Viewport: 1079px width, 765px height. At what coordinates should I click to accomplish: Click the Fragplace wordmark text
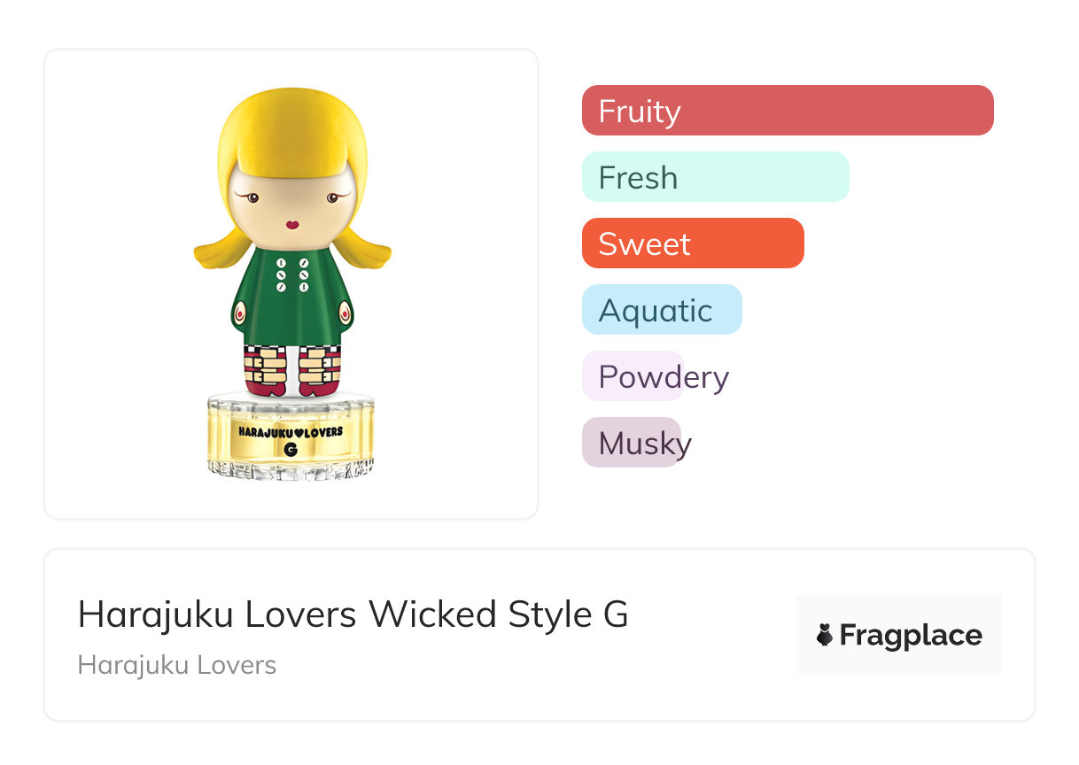[x=911, y=636]
